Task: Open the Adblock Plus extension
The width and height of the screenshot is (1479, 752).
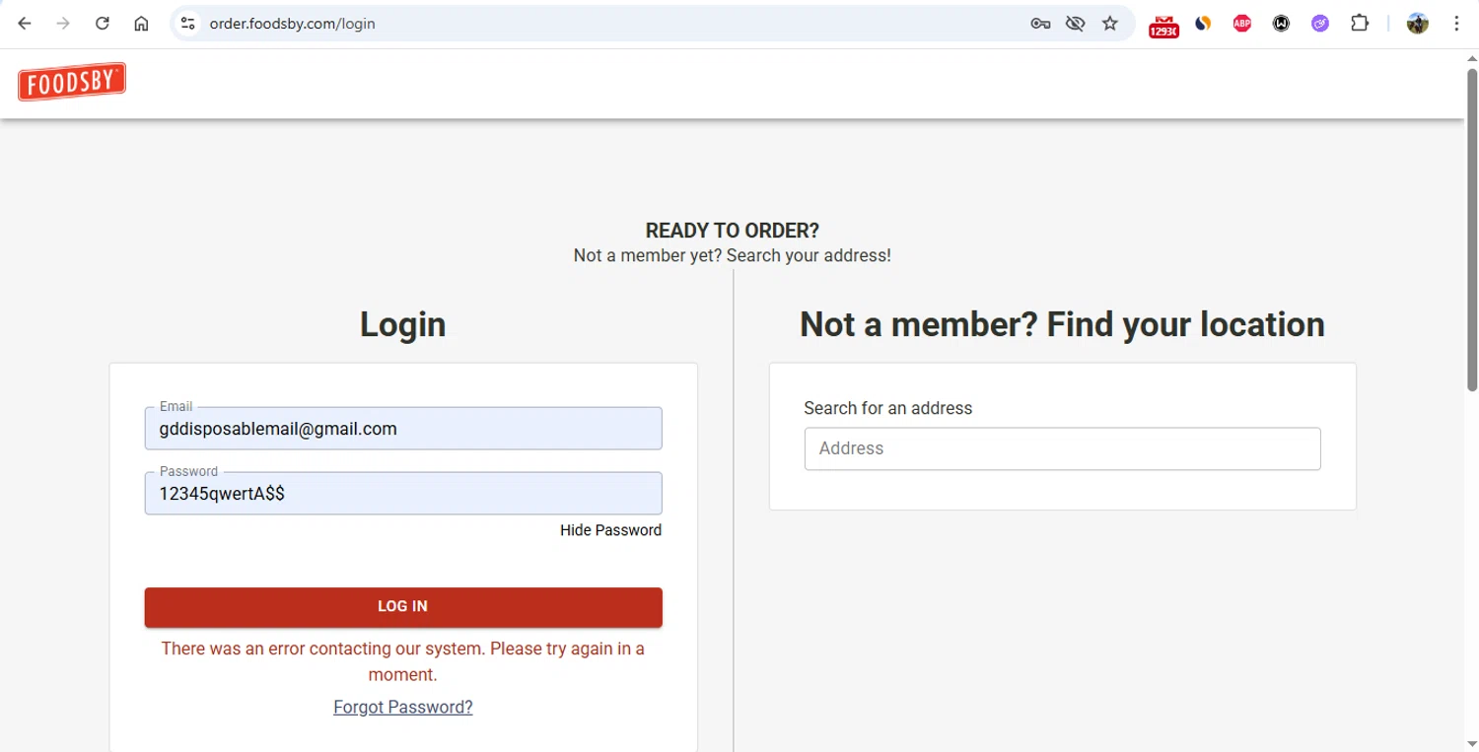Action: tap(1242, 24)
